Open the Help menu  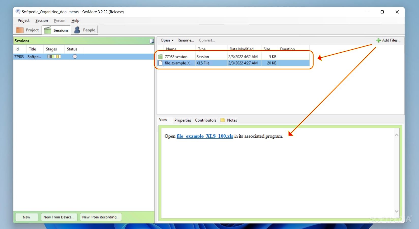pos(75,21)
